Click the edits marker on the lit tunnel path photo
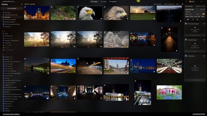 [162, 28]
